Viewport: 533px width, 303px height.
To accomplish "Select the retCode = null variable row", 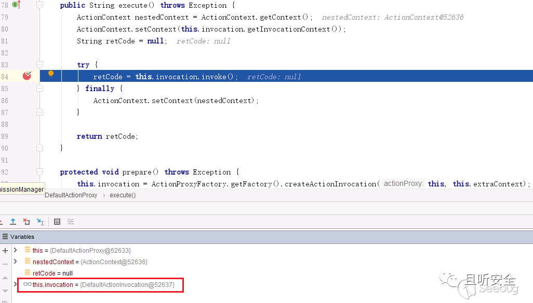I will (x=52, y=273).
